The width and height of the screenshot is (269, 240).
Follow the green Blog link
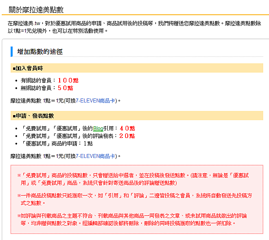[x=98, y=129]
